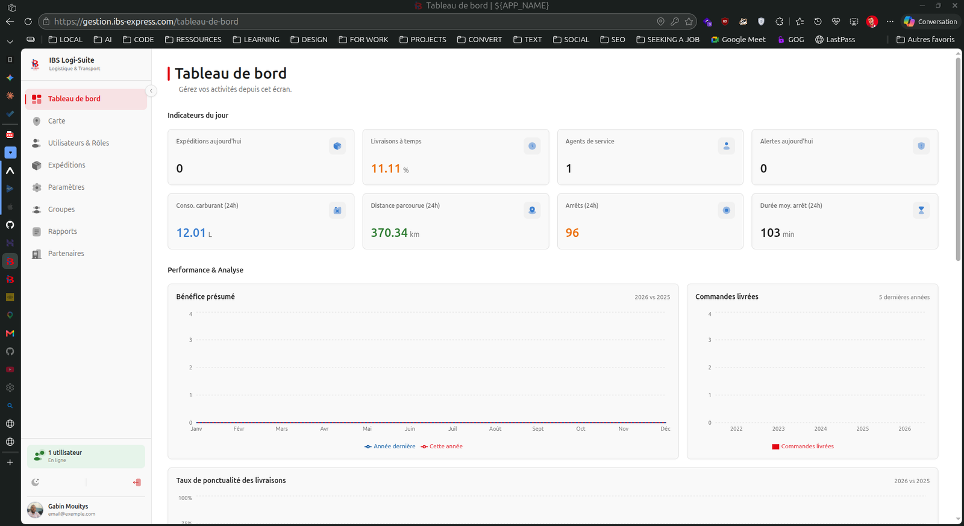The height and width of the screenshot is (526, 964).
Task: Open browser history clock icon
Action: point(818,22)
